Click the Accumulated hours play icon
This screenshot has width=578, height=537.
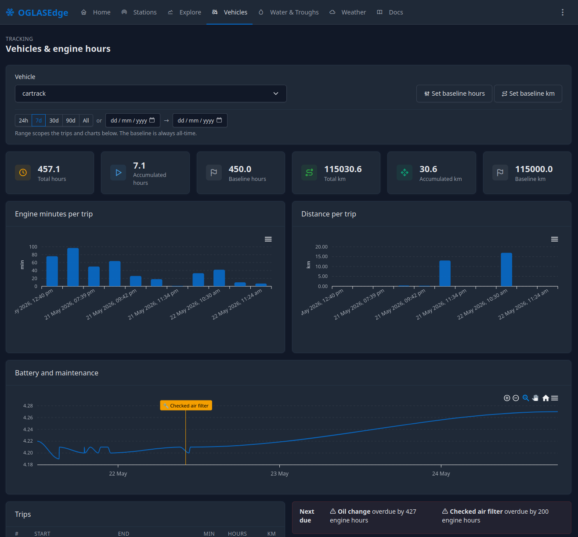(118, 173)
